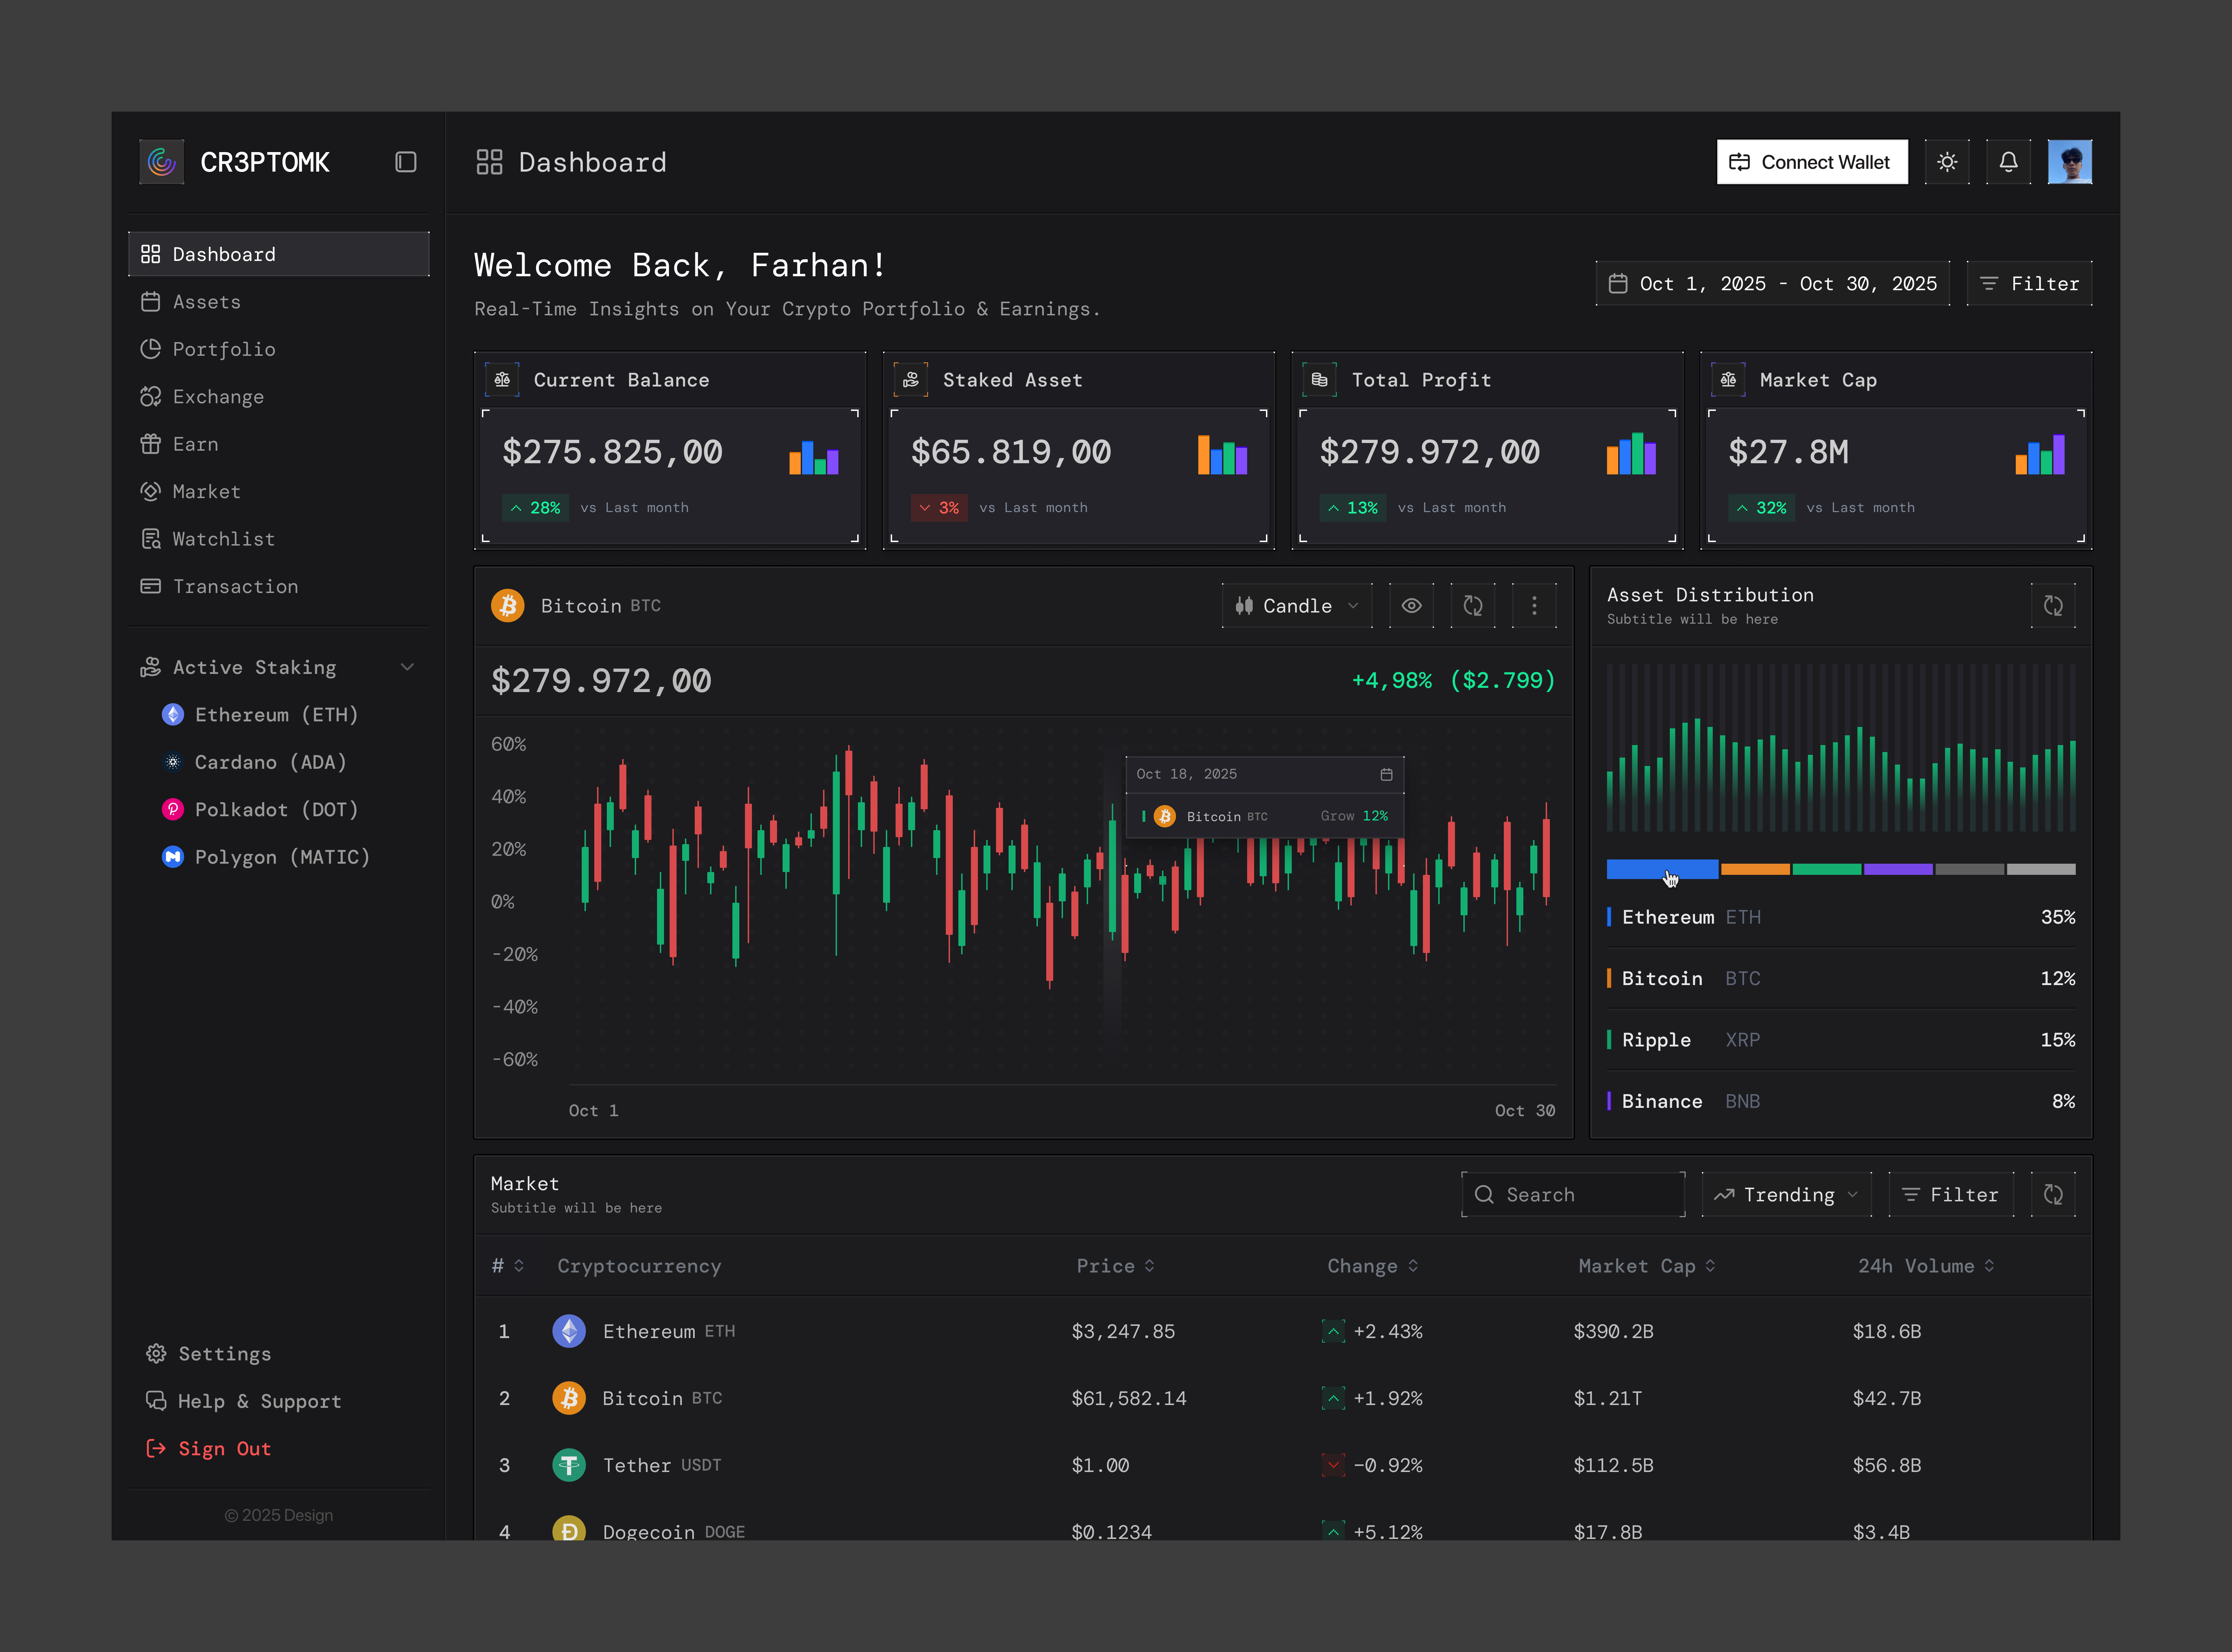
Task: Click Market Cap card icon
Action: click(x=1728, y=380)
